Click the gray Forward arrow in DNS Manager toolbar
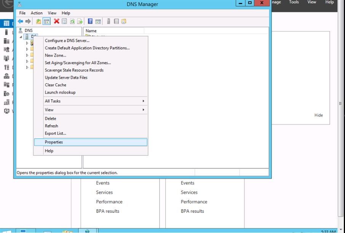 pyautogui.click(x=28, y=21)
